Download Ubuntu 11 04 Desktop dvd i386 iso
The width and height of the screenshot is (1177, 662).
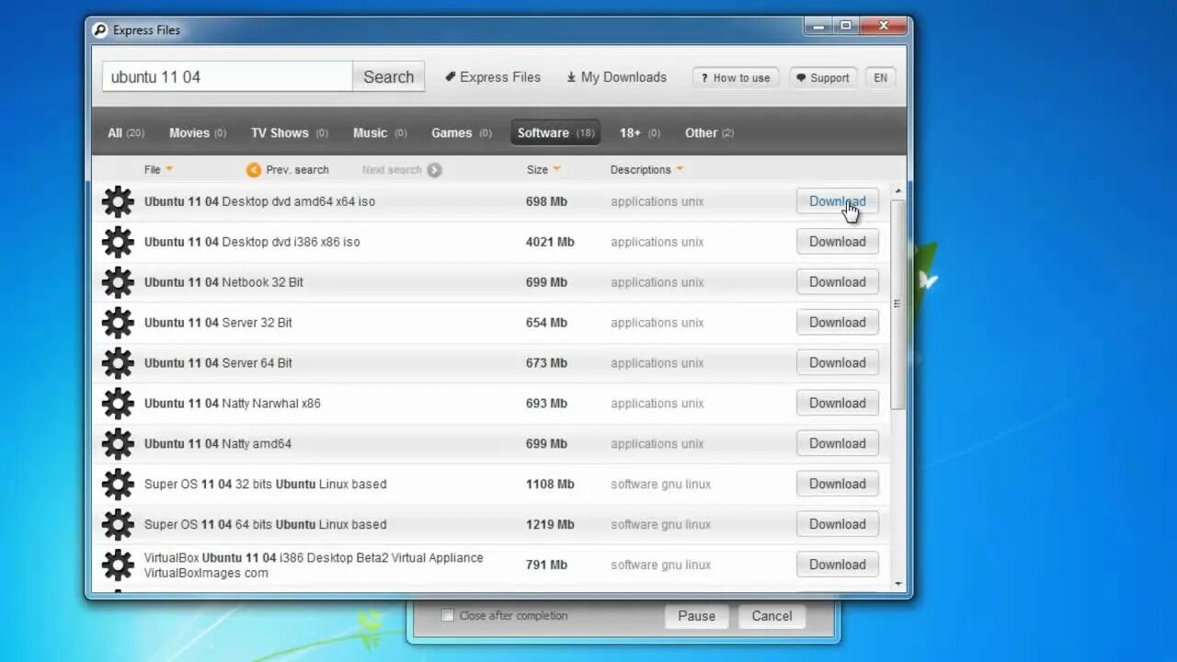point(838,242)
